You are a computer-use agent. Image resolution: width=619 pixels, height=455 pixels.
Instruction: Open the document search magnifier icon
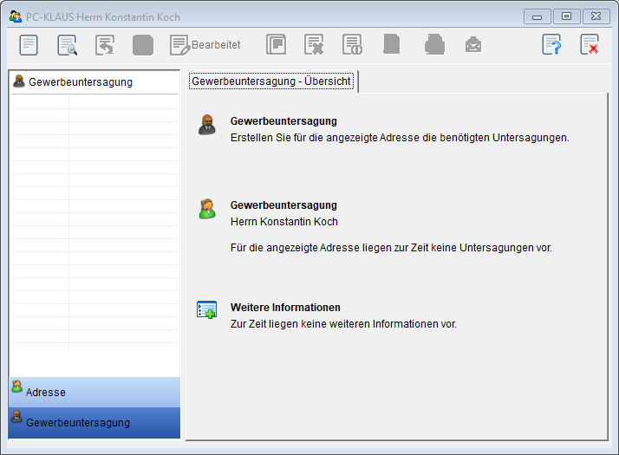point(67,45)
